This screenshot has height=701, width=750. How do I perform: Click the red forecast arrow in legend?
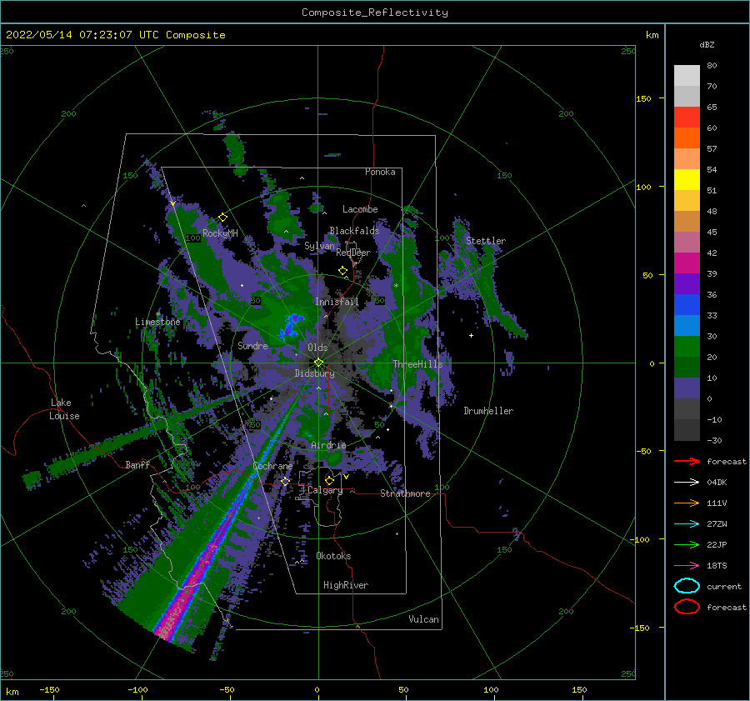point(687,461)
